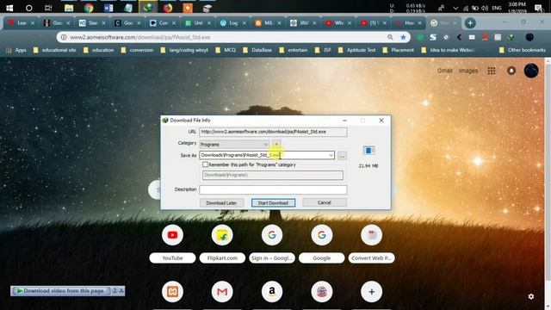Open the Gmail shortcut tile
551x310 pixels.
222,291
